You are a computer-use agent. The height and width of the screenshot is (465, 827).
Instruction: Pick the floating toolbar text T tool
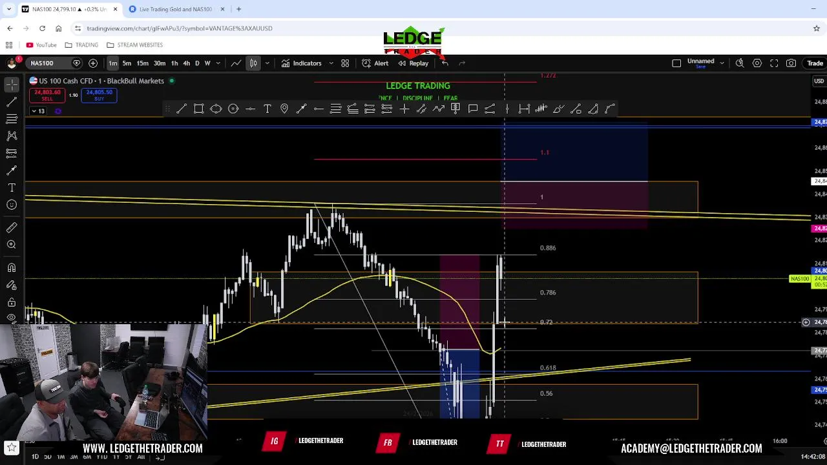(x=267, y=108)
